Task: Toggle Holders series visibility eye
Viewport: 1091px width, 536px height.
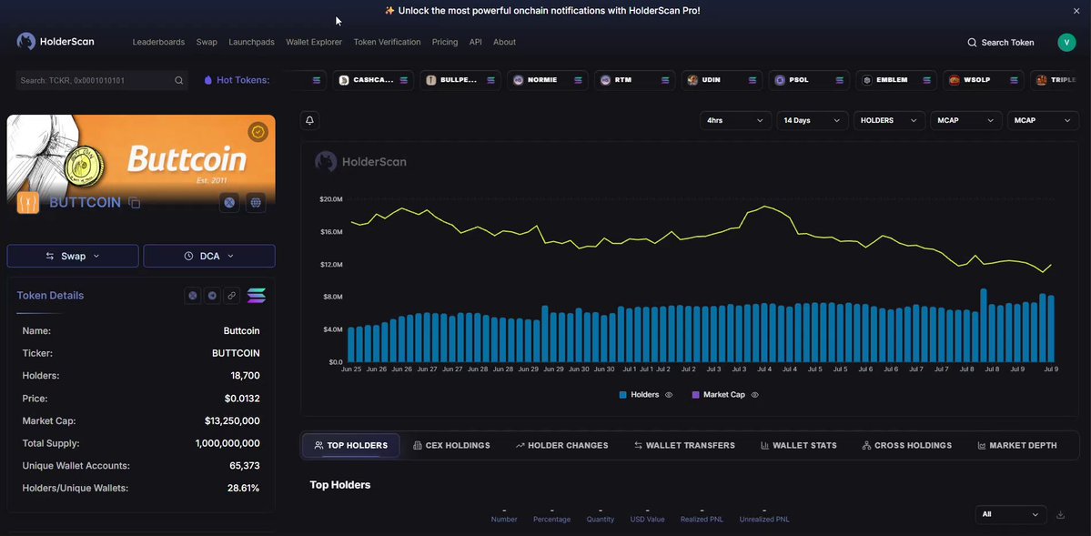Action: [x=669, y=395]
